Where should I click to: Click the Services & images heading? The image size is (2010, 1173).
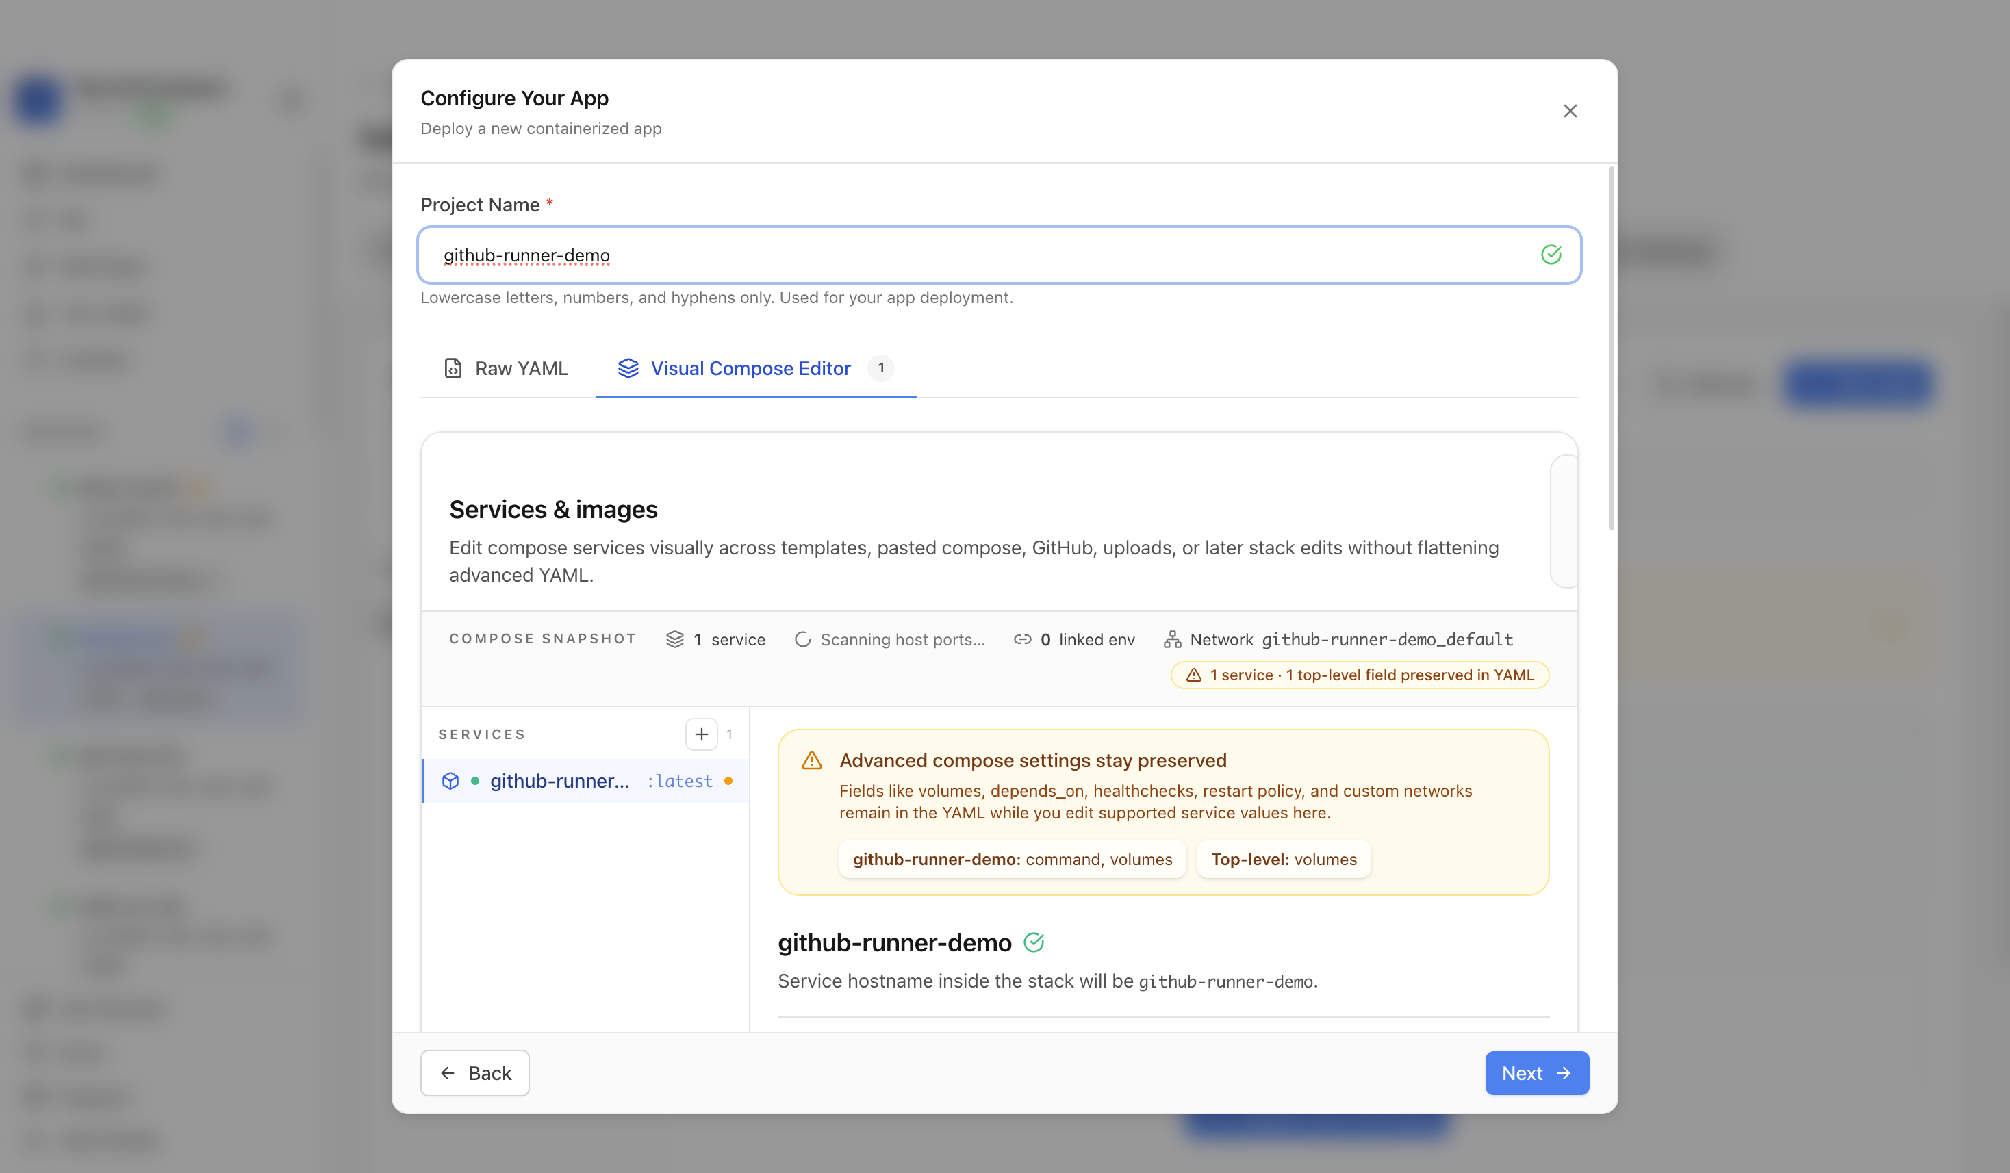coord(554,510)
